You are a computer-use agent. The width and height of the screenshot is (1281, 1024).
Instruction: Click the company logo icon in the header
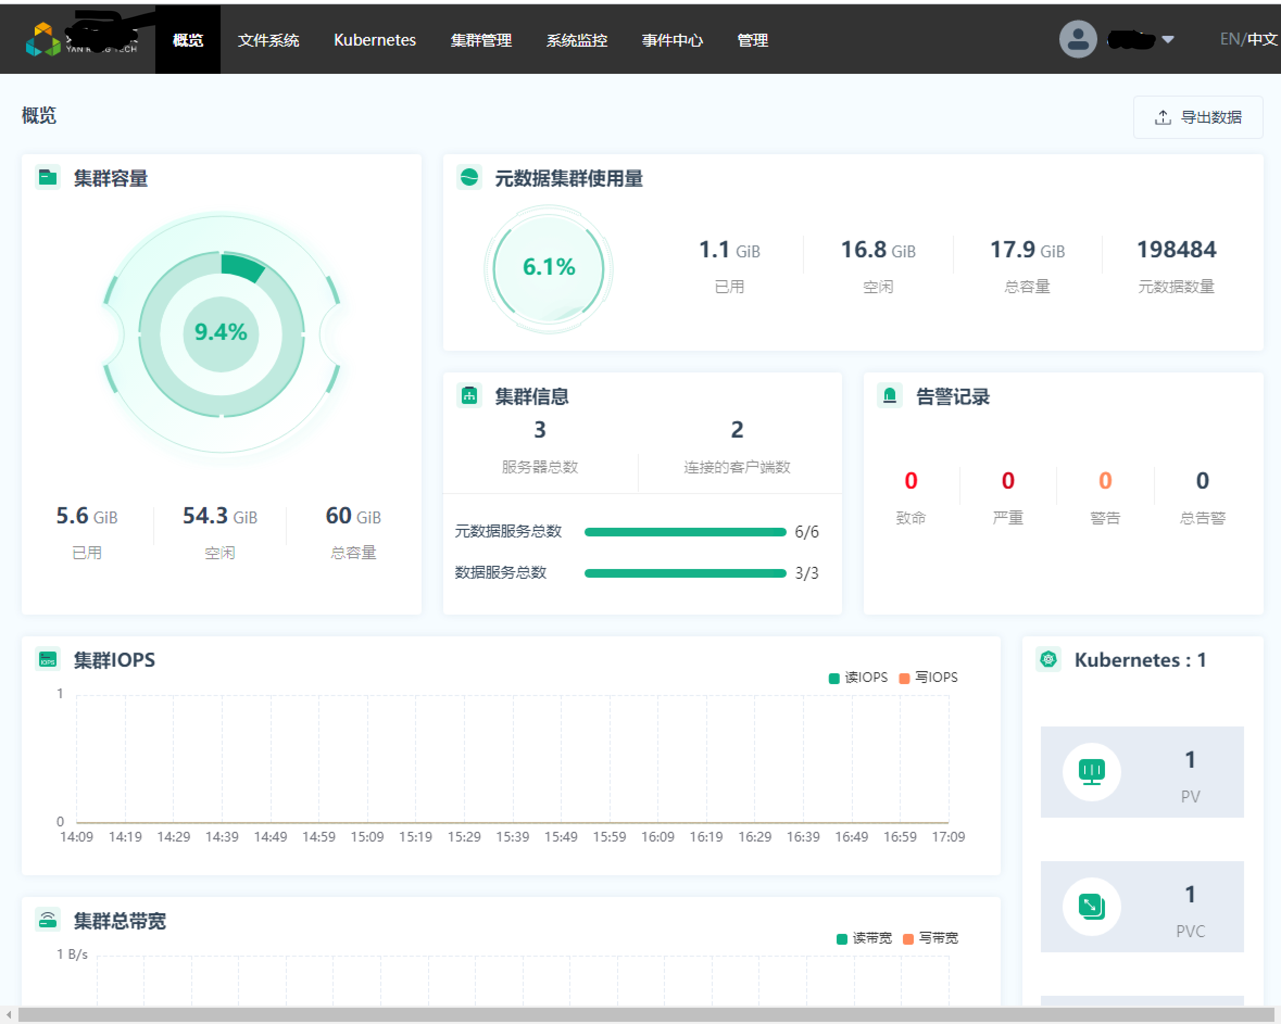[43, 40]
